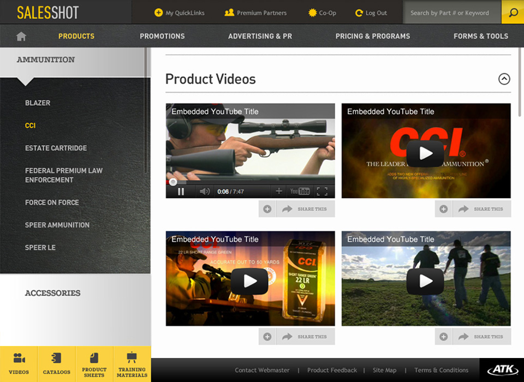Click Contact Webmaster footer link
524x382 pixels.
(262, 371)
